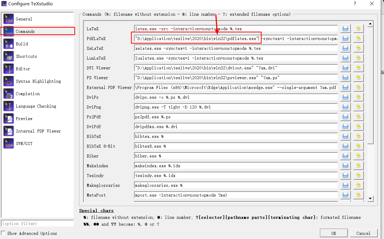Click the Commands sidebar icon
Viewport: 384px width, 239px height.
pos(8,31)
